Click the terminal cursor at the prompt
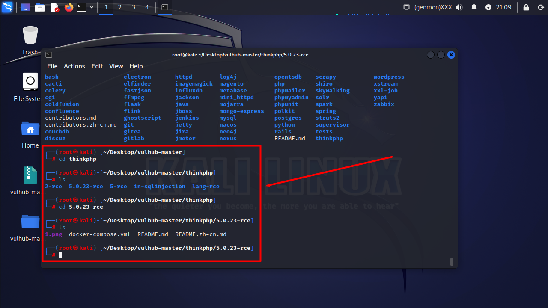The height and width of the screenshot is (308, 548). 60,255
